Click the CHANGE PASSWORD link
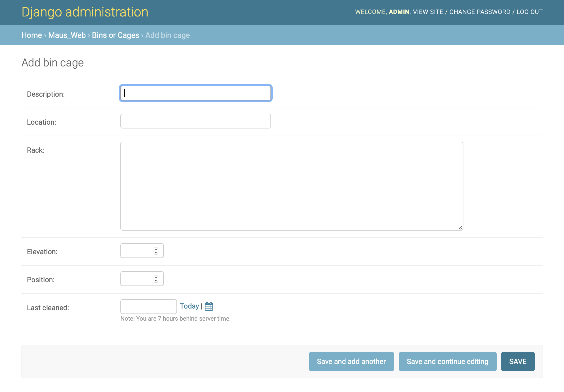Viewport: 564px width, 392px height. tap(480, 12)
